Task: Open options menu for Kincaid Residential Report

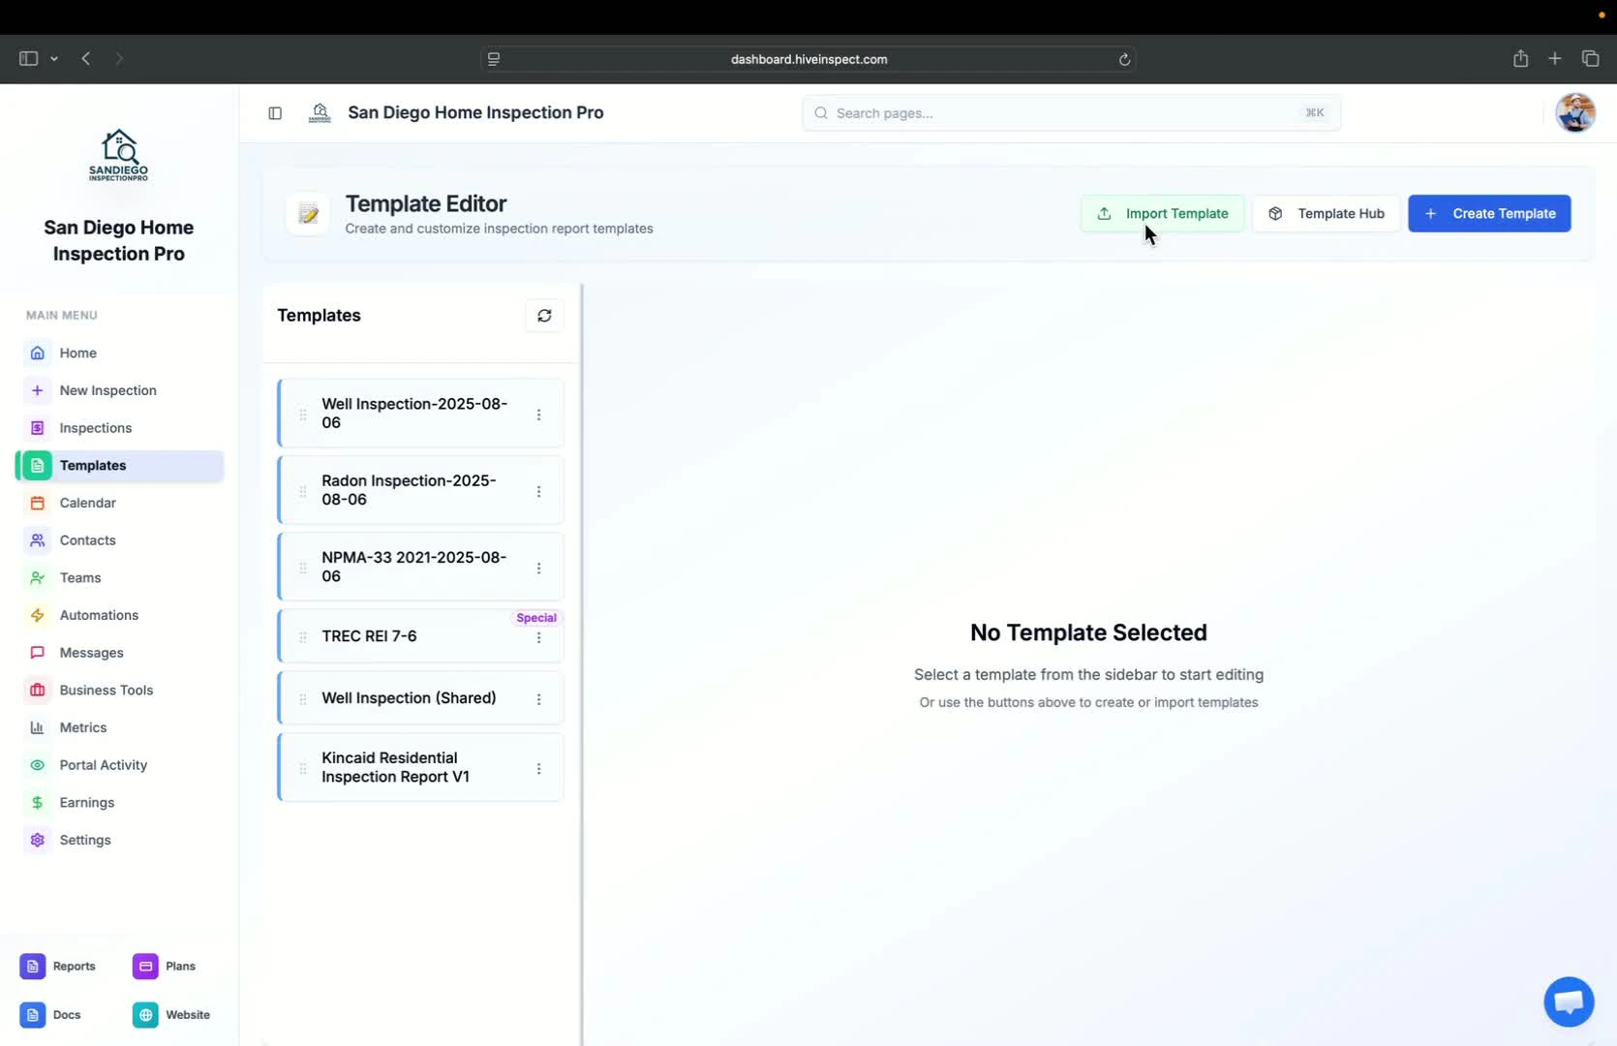Action: (539, 768)
